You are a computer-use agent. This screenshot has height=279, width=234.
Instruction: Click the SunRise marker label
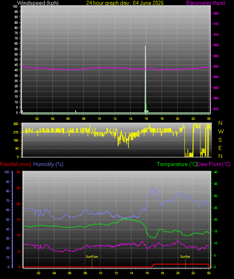point(92,256)
